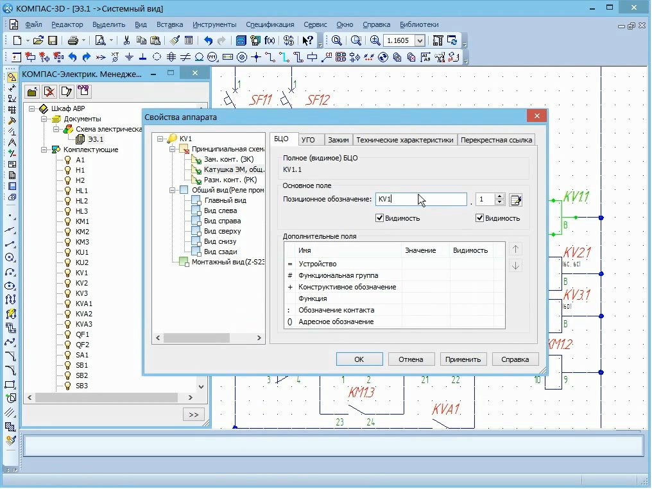Viewport: 652px width, 489px height.
Task: Open print preview icon
Action: [x=101, y=40]
